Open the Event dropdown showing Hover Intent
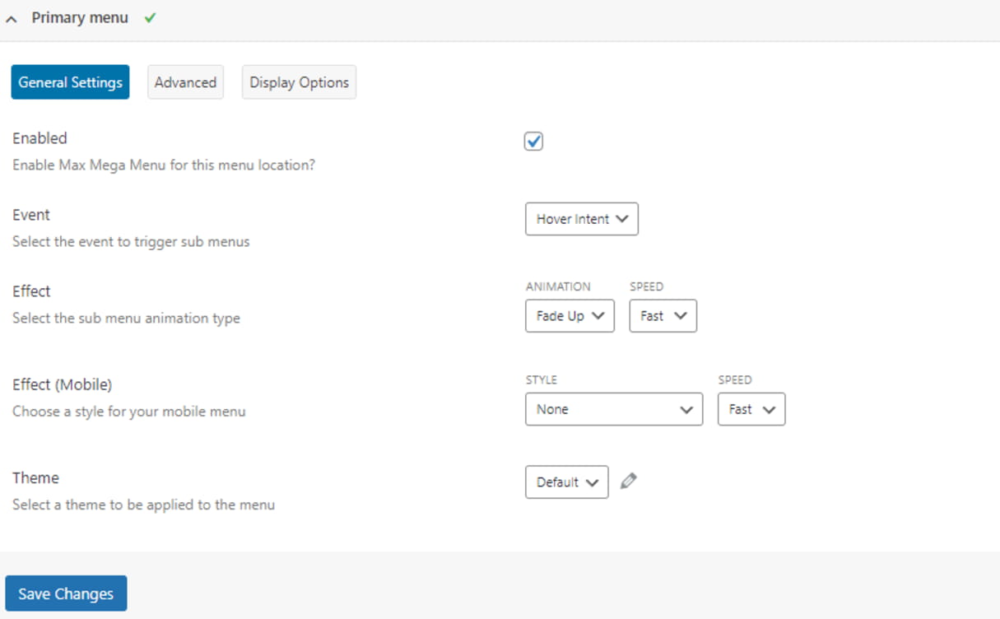 (x=581, y=219)
